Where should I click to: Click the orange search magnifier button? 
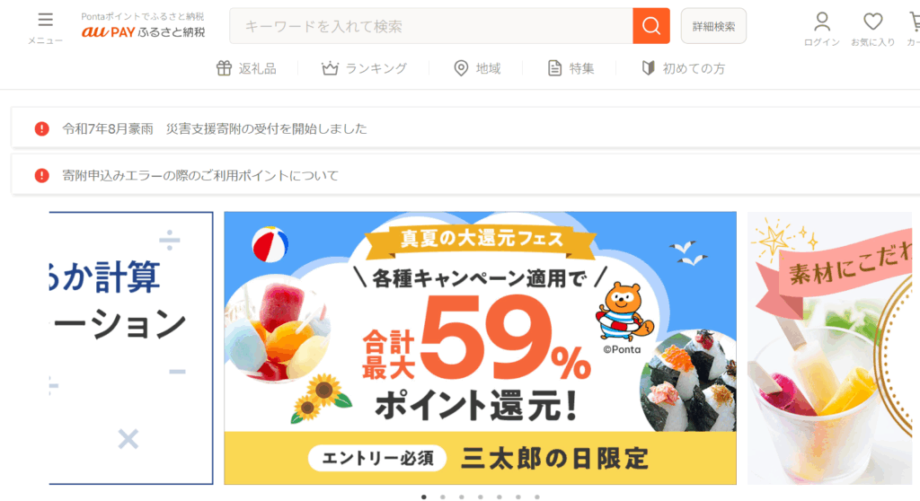point(650,26)
